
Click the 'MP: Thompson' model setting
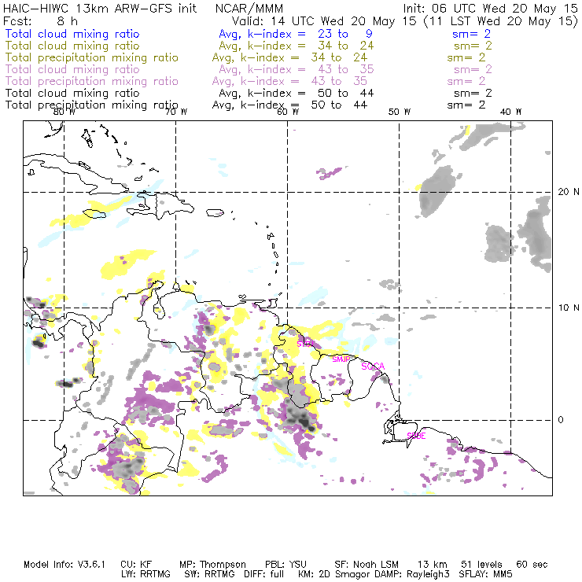click(212, 565)
